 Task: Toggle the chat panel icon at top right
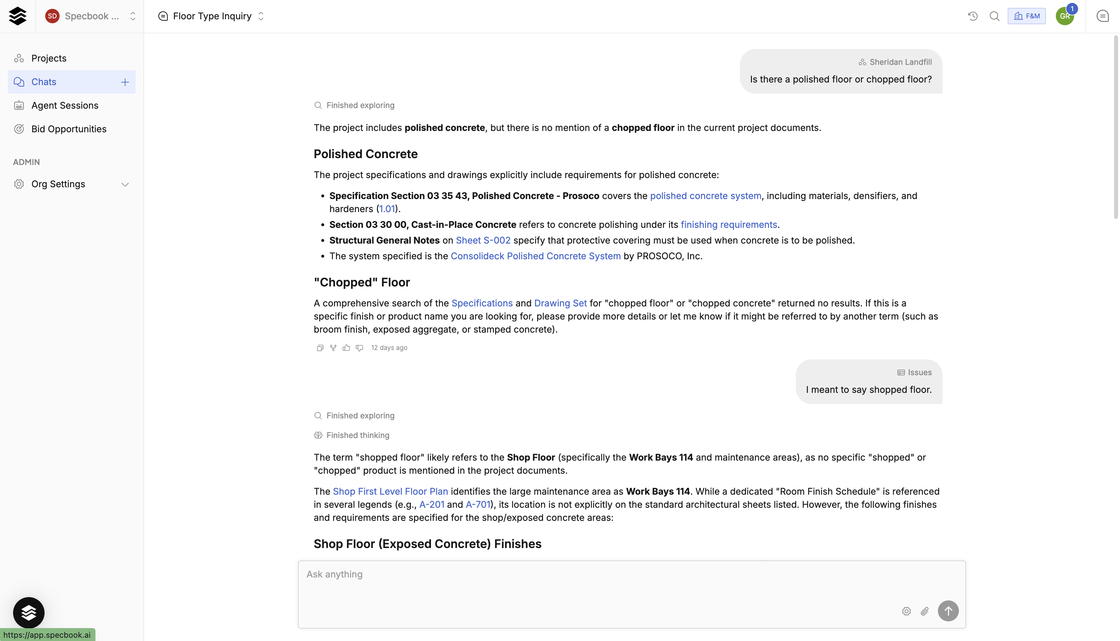[1103, 16]
